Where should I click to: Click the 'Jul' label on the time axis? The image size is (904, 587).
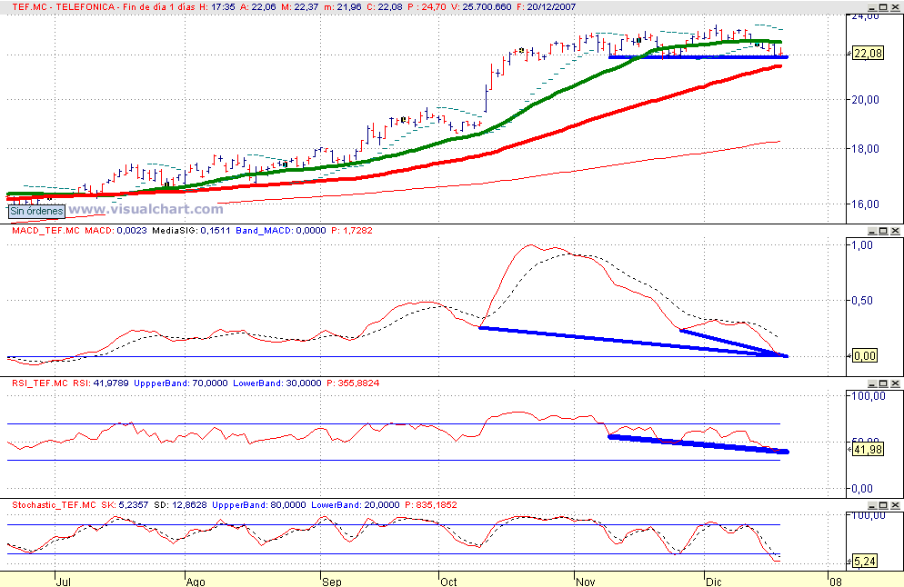pos(64,582)
